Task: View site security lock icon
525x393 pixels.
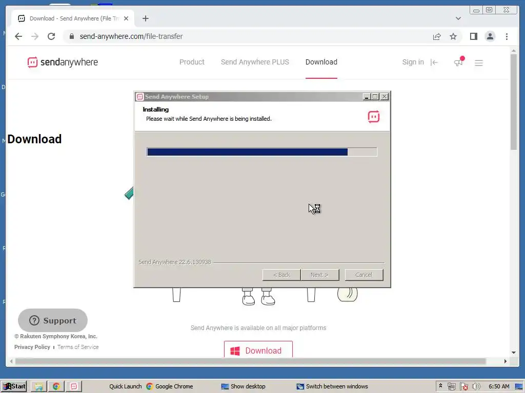Action: coord(72,36)
